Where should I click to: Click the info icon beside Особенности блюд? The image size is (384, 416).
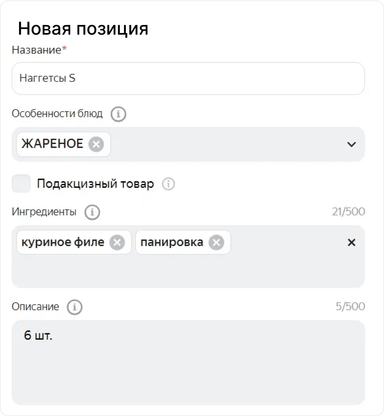coord(118,114)
